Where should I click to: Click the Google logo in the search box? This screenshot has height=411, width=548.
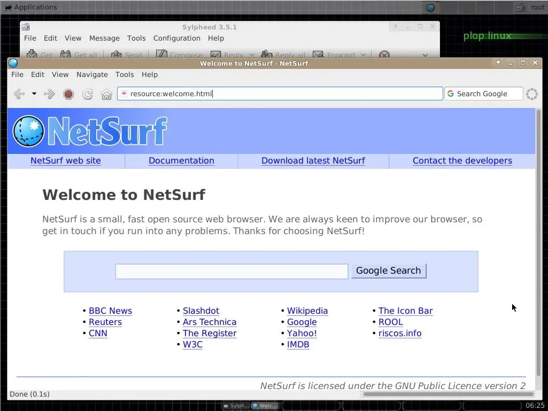[x=451, y=94]
